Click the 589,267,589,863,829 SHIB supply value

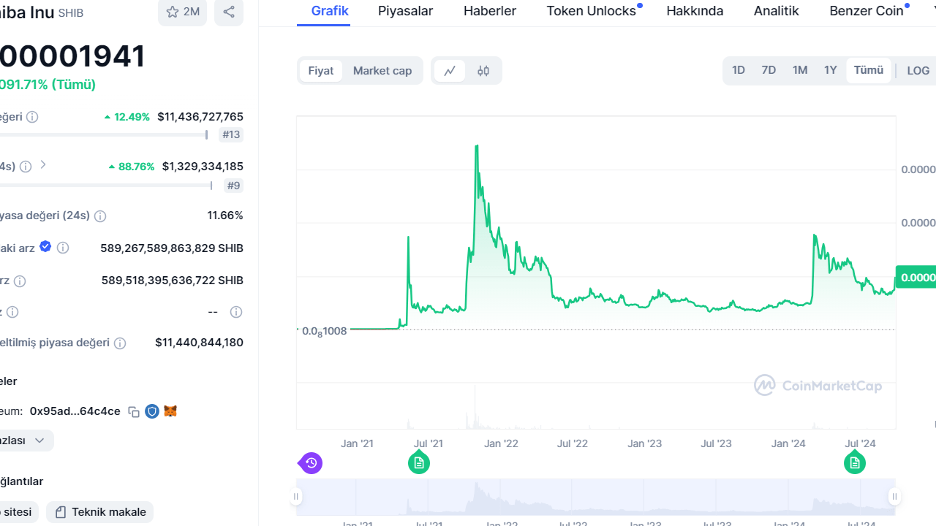172,248
